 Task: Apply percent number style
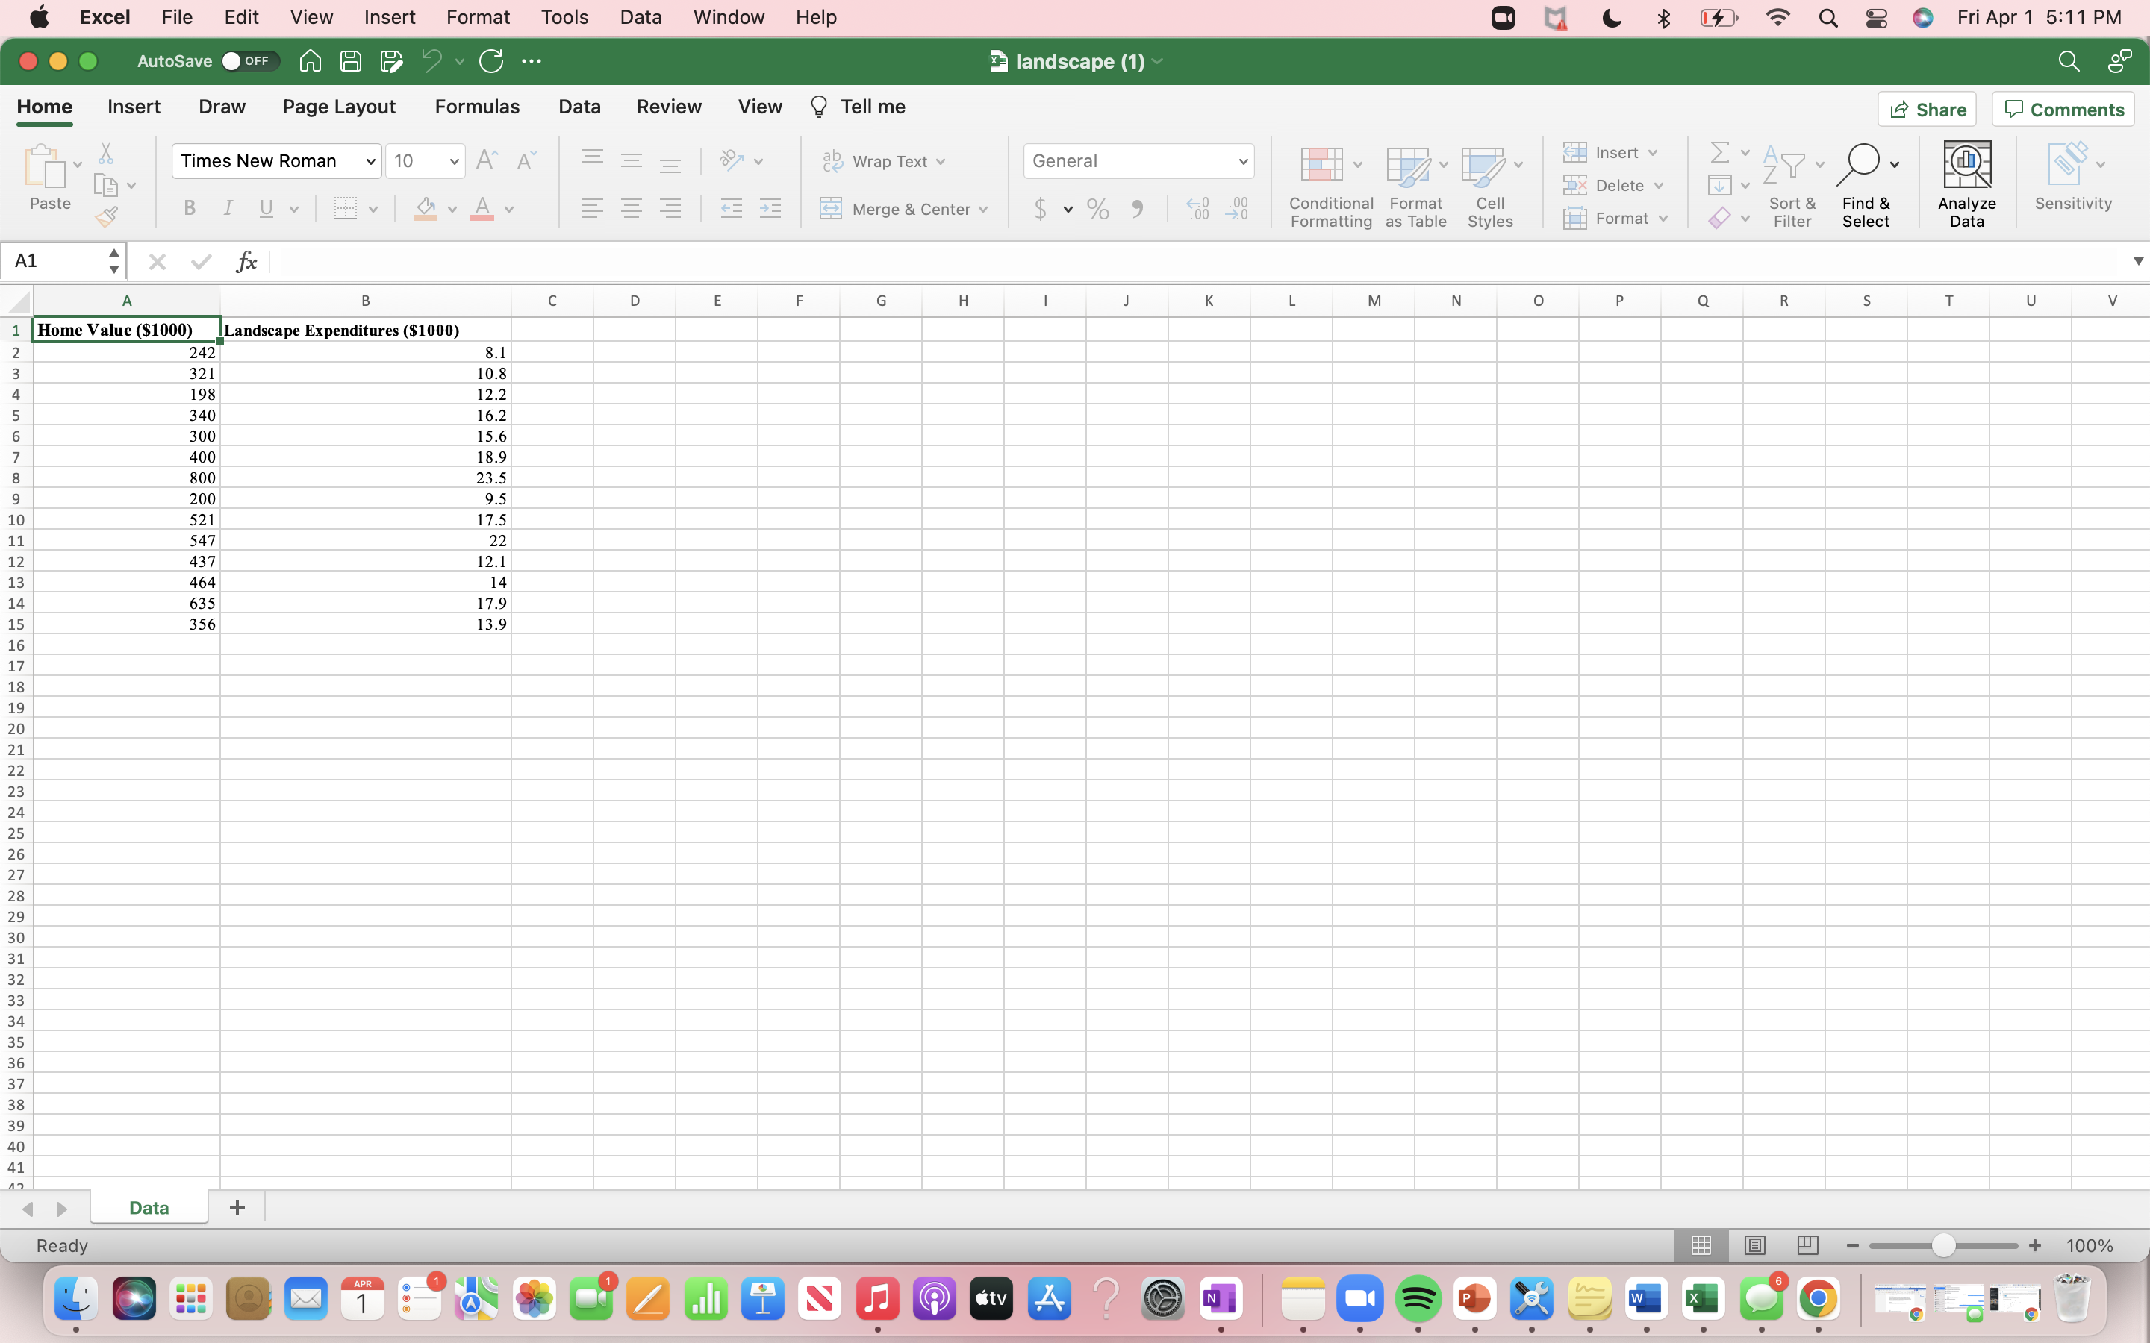(1097, 209)
